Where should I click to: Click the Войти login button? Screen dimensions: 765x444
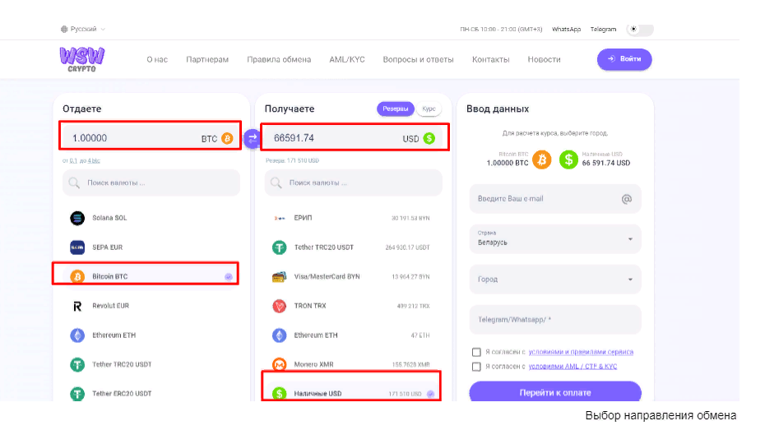click(624, 59)
